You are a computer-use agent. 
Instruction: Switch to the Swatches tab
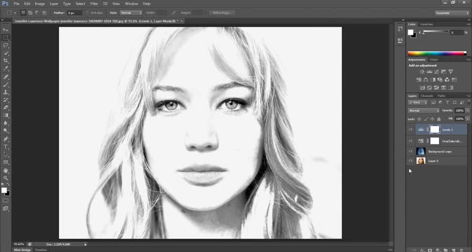(x=426, y=24)
